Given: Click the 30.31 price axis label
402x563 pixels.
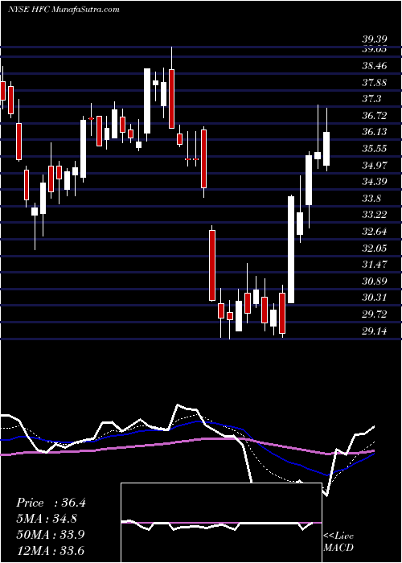Looking at the screenshot, I should click(x=375, y=298).
